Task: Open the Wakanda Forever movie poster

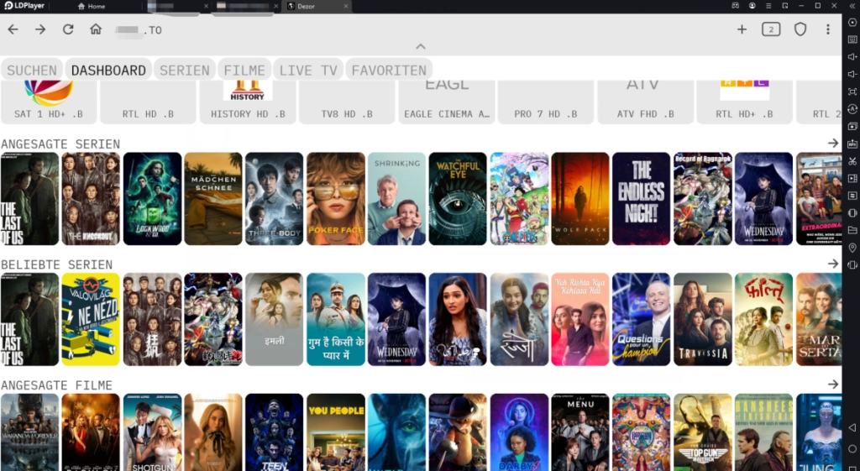Action: 29,432
